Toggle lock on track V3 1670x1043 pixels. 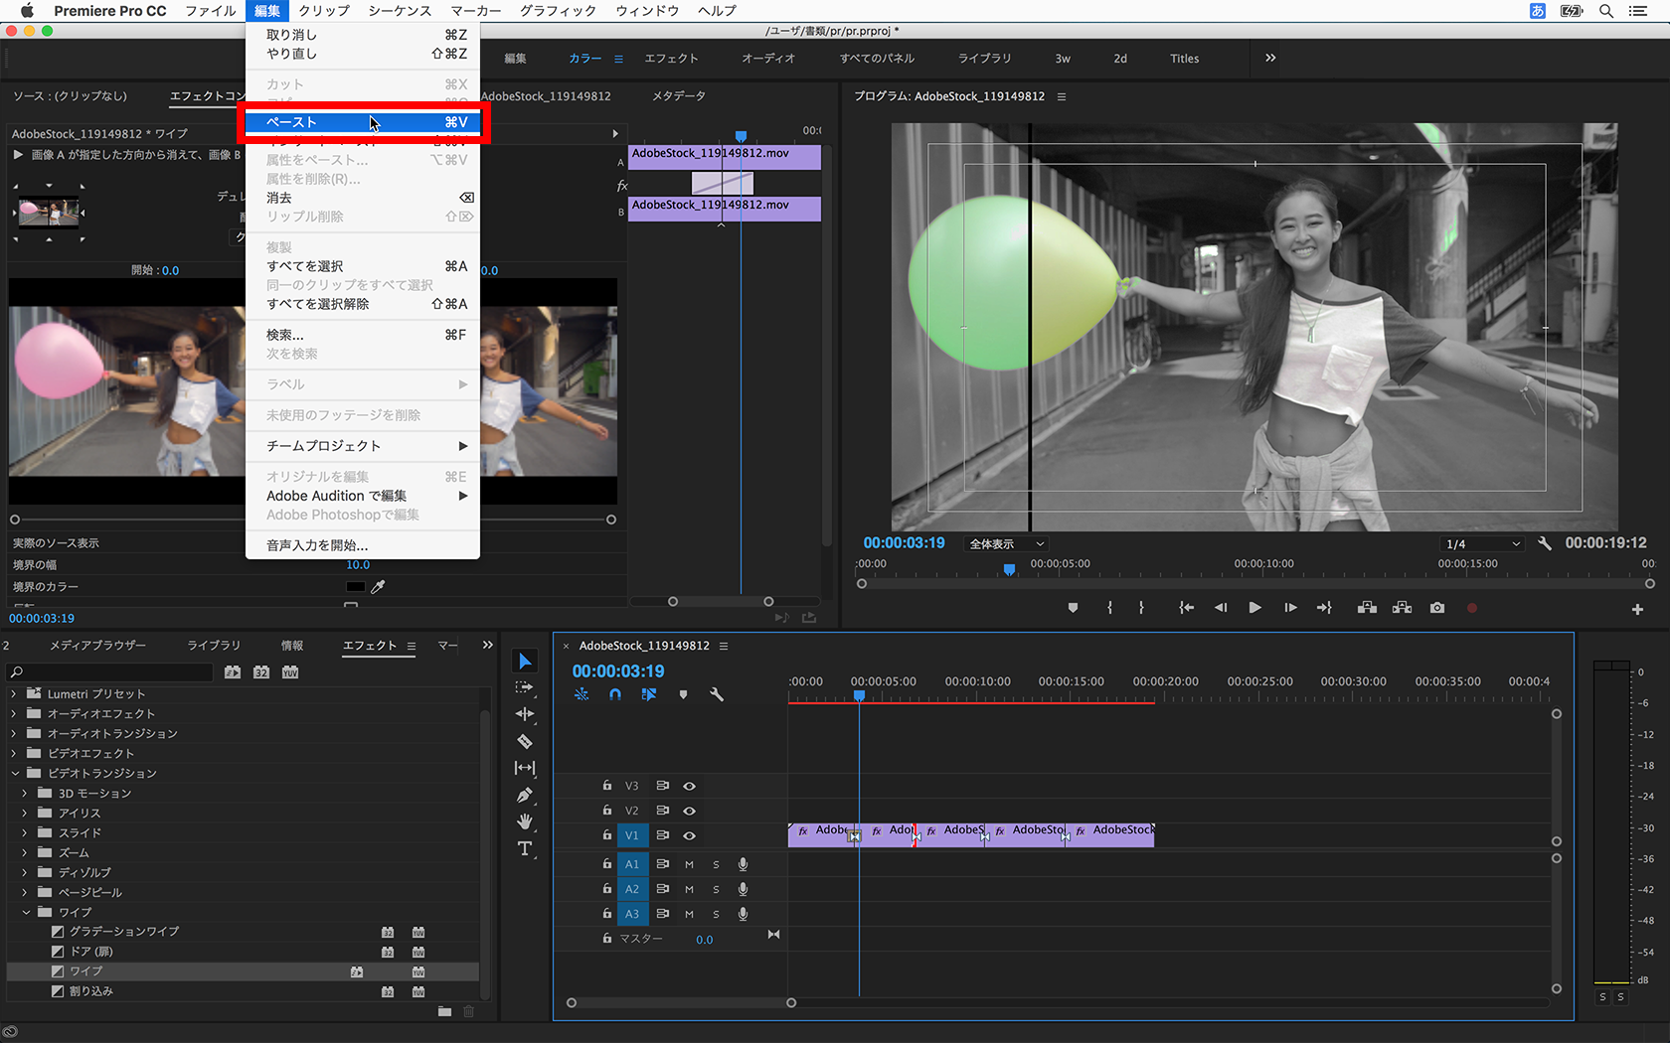point(607,786)
